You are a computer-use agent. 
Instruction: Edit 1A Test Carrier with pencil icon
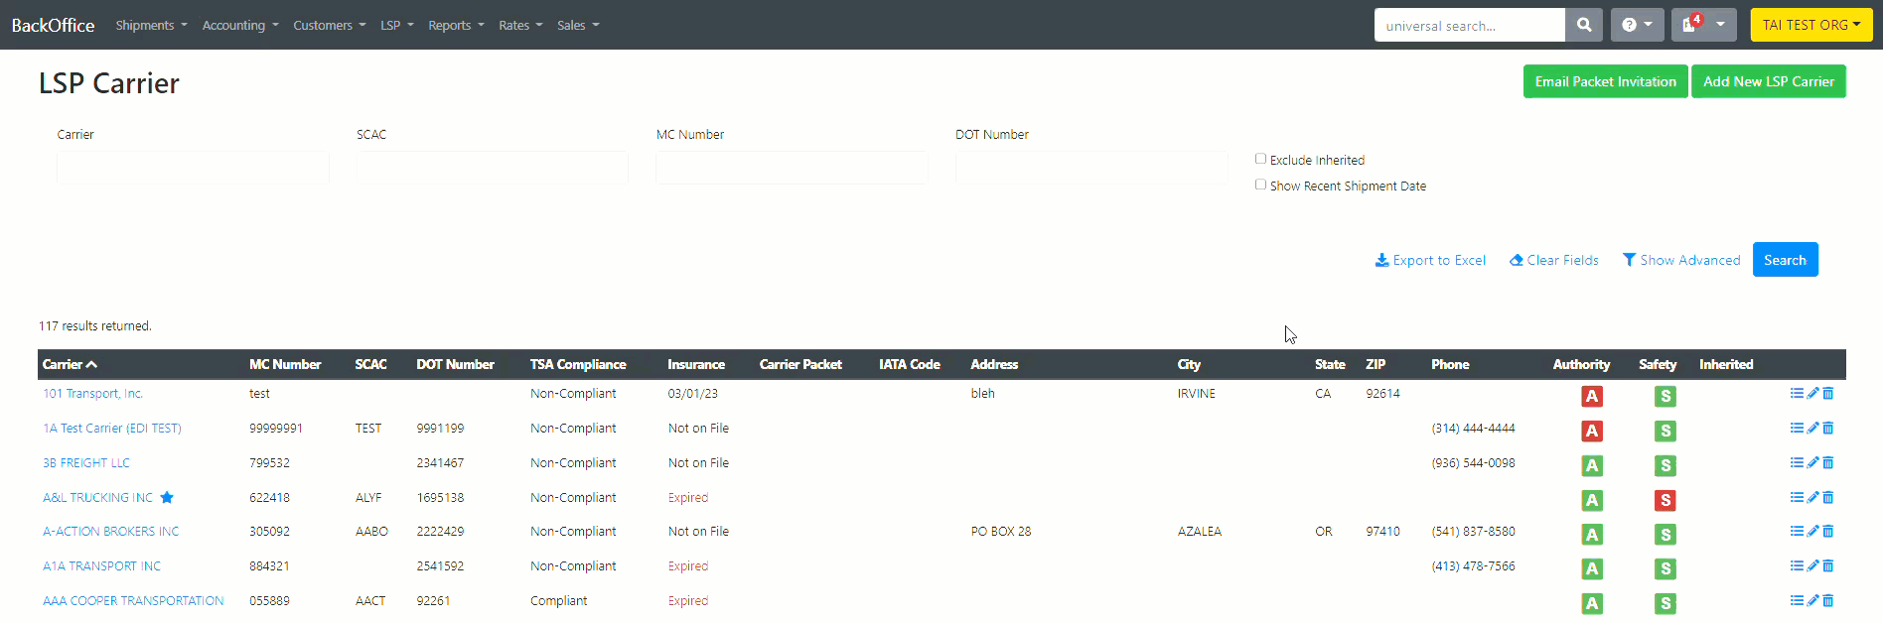pos(1812,429)
